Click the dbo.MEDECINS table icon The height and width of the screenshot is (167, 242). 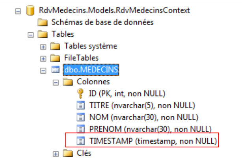tap(55, 70)
